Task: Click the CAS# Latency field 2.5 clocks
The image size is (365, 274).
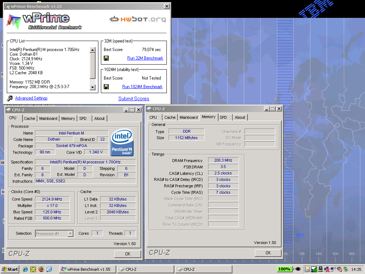Action: click(x=223, y=173)
